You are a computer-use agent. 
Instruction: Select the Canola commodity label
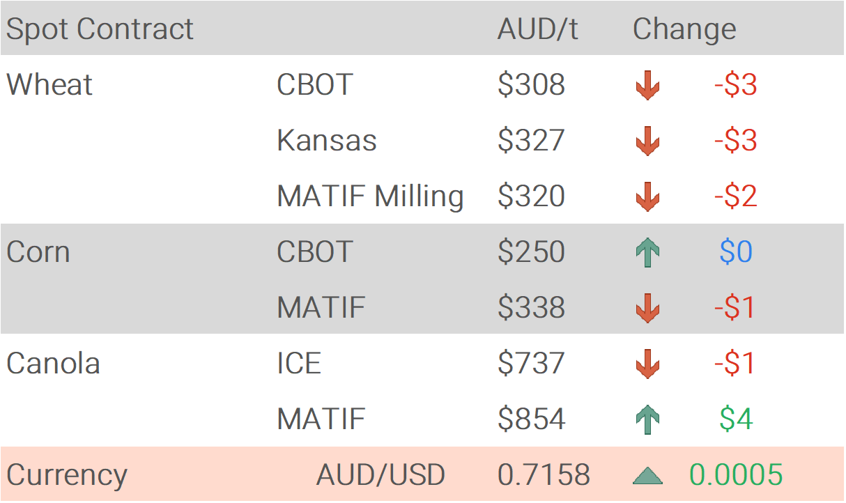53,364
